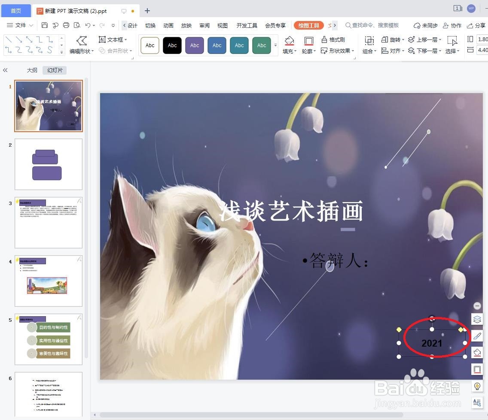Image resolution: width=488 pixels, height=420 pixels.
Task: Expand the shapes gallery list
Action: 61,52
